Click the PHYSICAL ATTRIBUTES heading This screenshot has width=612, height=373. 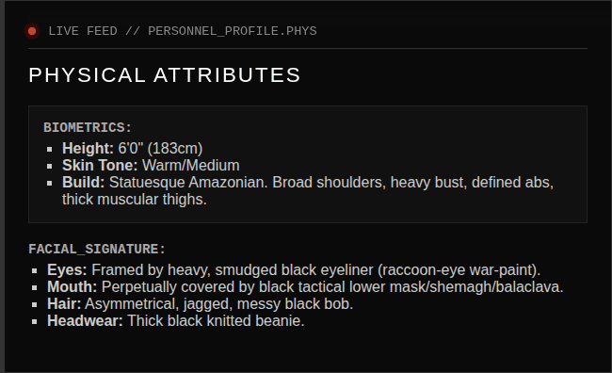[165, 75]
